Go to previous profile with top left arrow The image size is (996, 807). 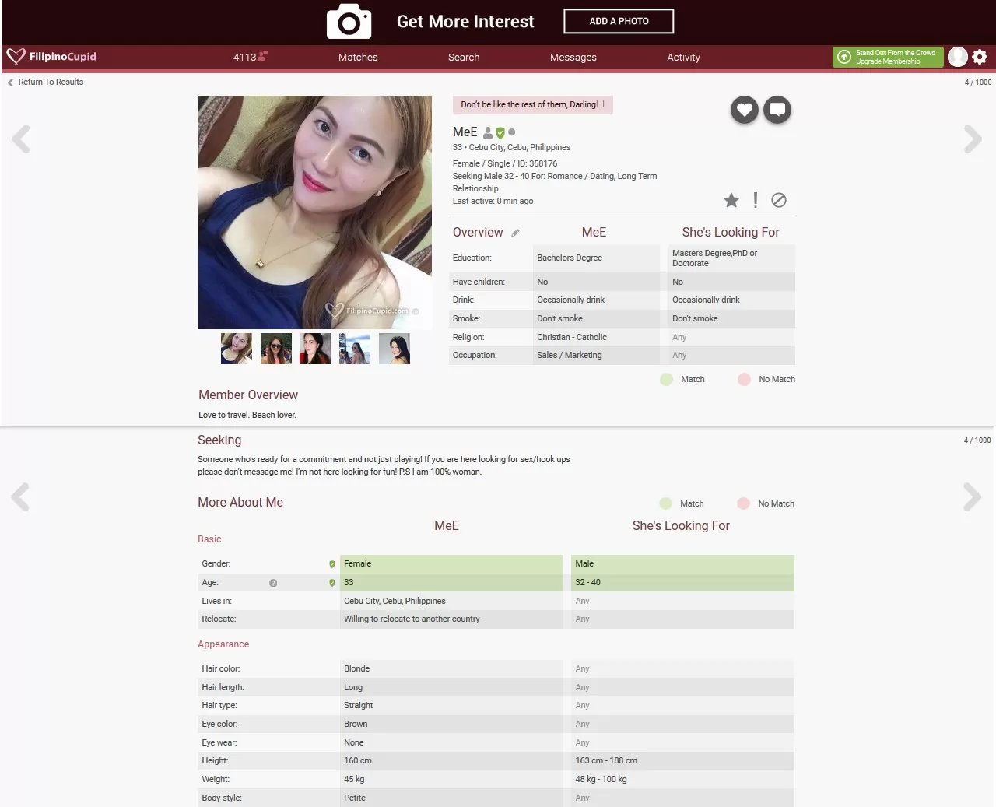coord(21,139)
